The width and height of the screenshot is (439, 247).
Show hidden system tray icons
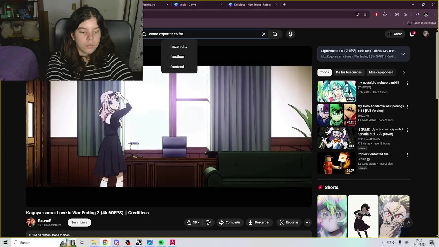coord(383,243)
